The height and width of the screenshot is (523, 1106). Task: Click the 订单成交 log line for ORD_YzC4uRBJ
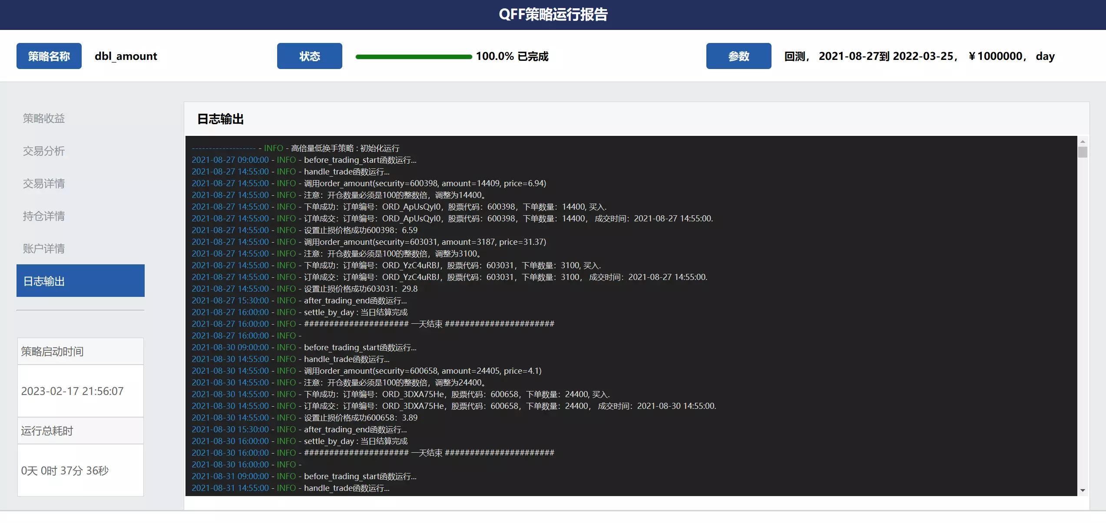point(450,277)
